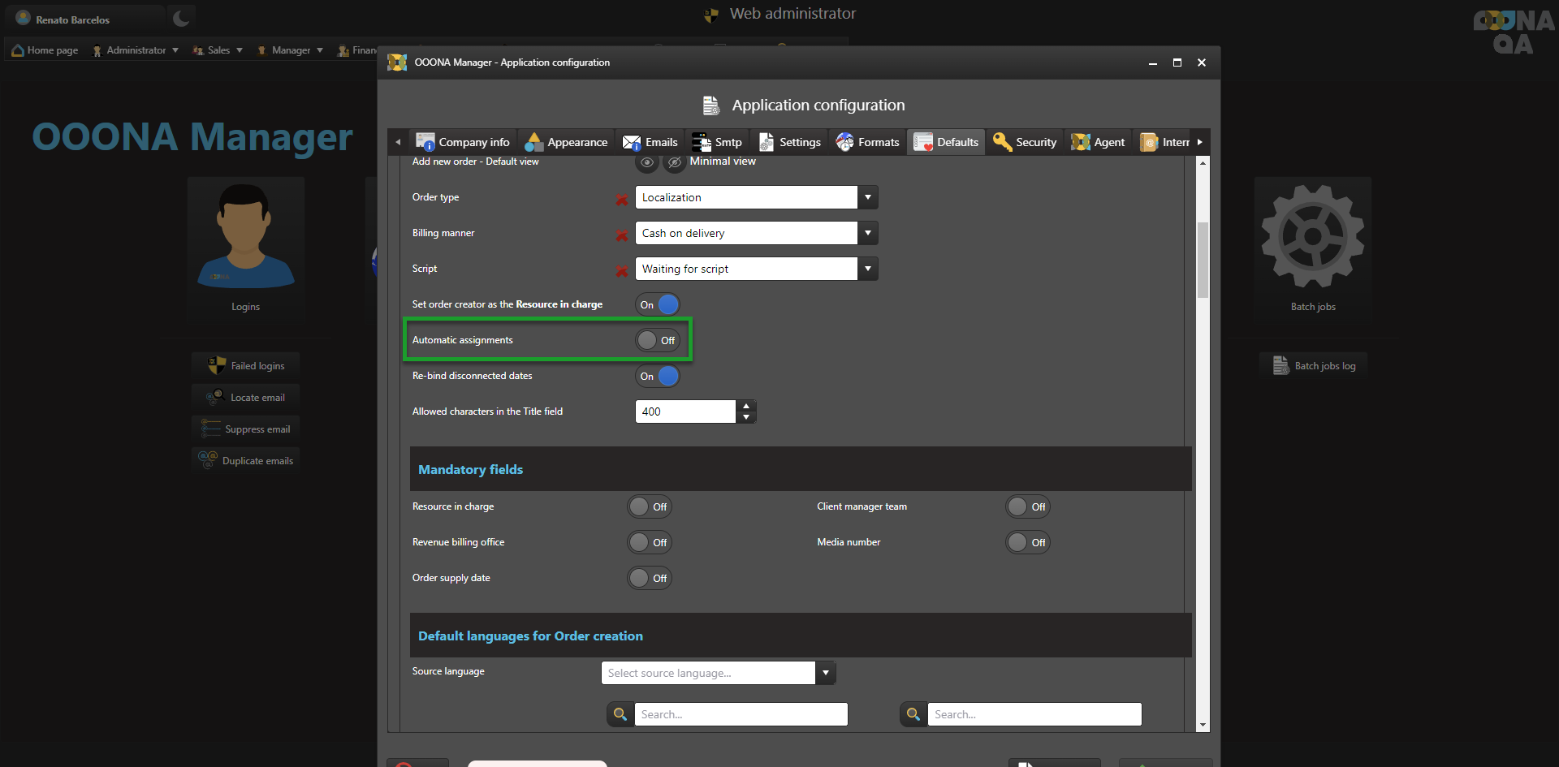Screen dimensions: 1559x767
Task: Clear the Billing manner default with red X
Action: [622, 235]
